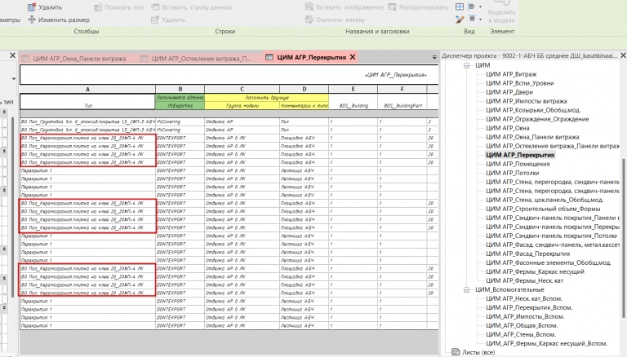Select ЦИМ АГР_Фермы_Неск. кат item

point(524,280)
